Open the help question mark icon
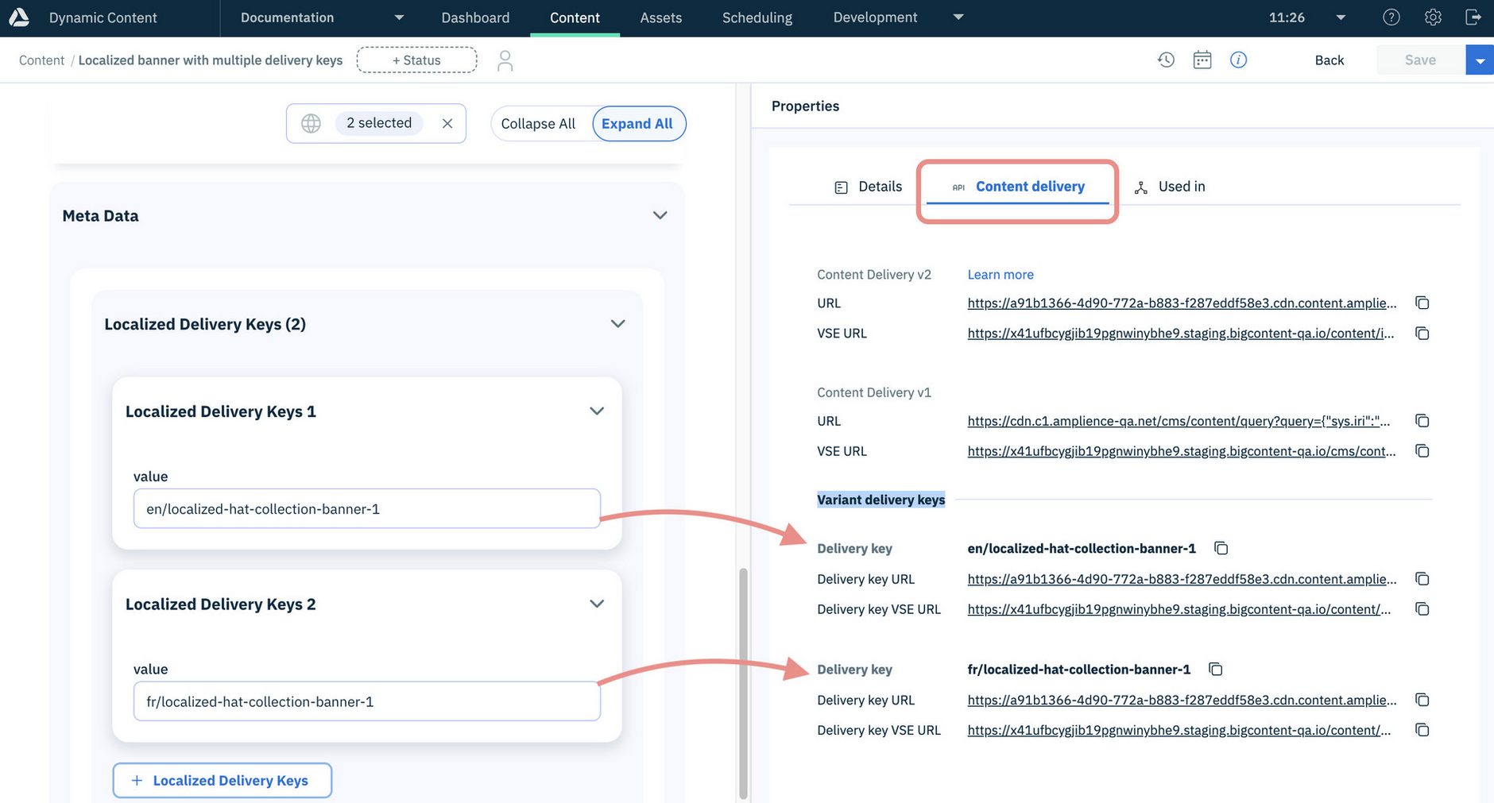Screen dimensions: 1494x803 click(x=1391, y=17)
